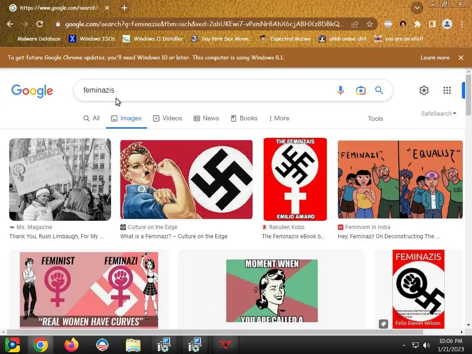Show hidden tray icons arrow

coord(404,345)
